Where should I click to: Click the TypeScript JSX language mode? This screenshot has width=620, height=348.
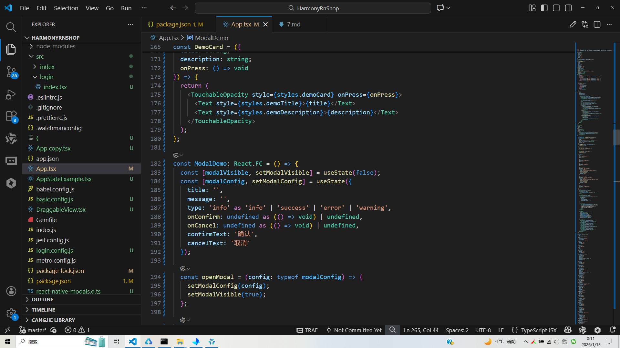point(539,330)
